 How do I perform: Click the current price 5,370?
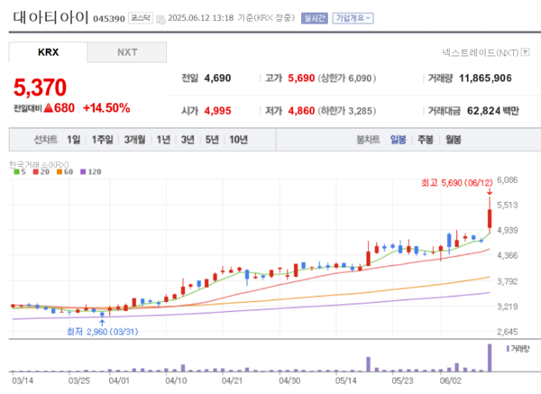click(40, 87)
